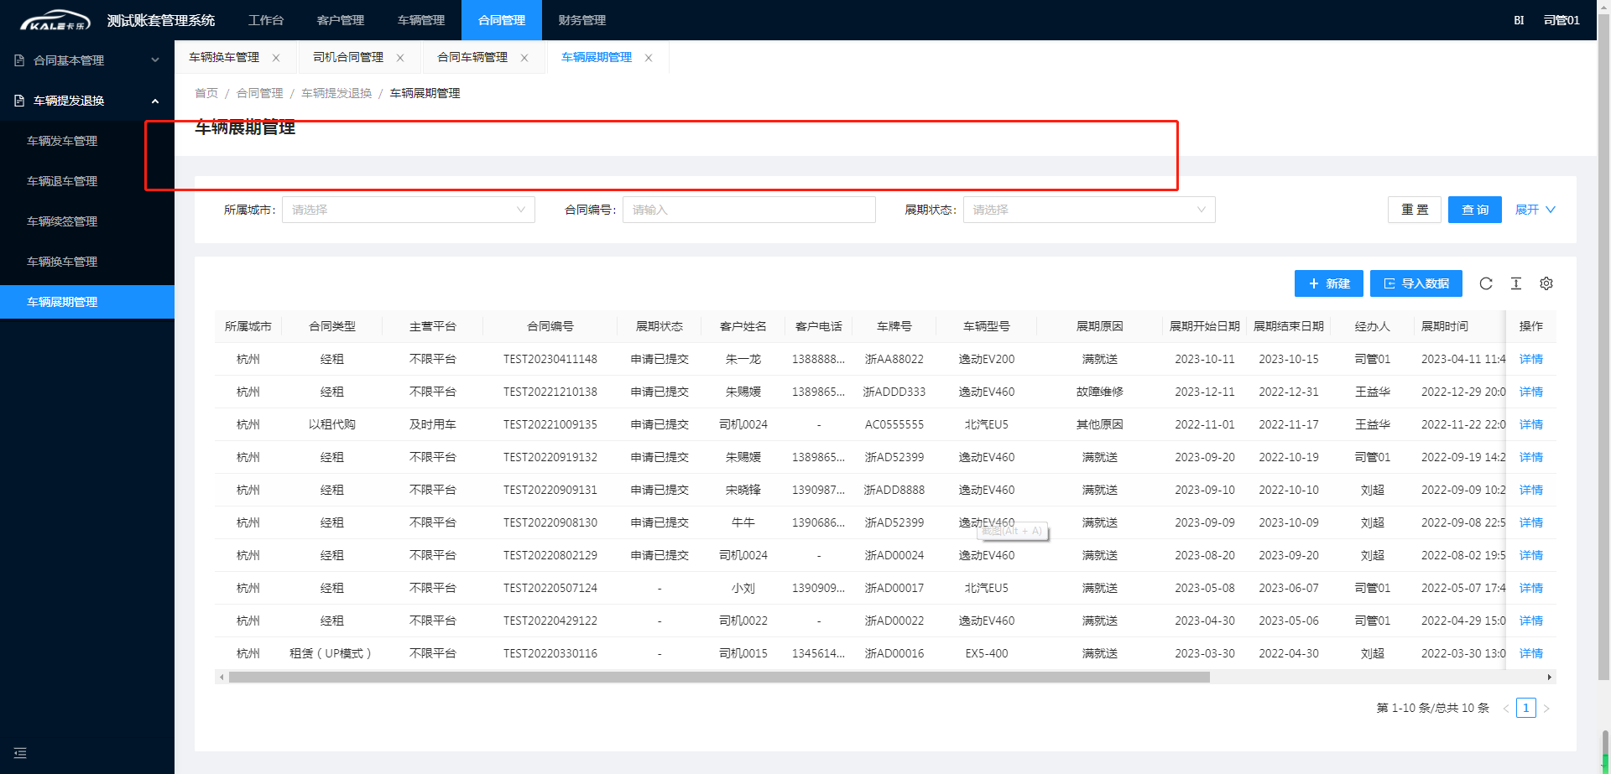The width and height of the screenshot is (1611, 774).
Task: Switch to the 司机合同管理 tab
Action: (x=348, y=57)
